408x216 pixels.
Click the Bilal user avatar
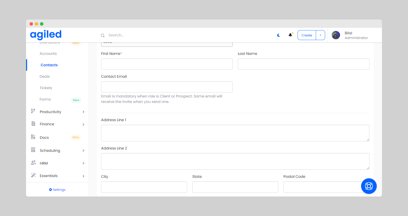(x=336, y=35)
